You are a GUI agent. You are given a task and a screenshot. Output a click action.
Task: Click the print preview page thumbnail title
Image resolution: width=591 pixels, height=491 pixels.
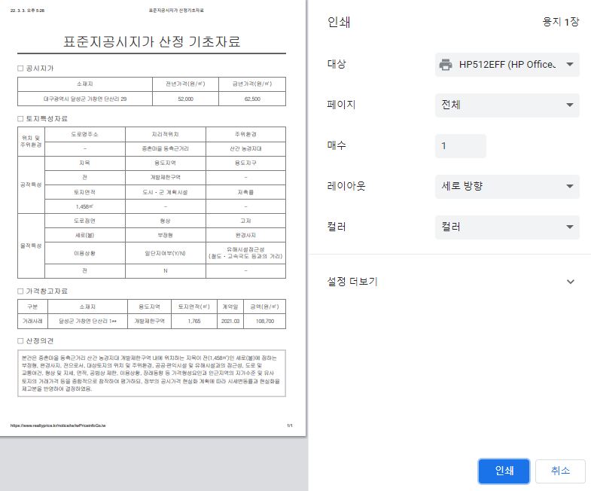151,41
